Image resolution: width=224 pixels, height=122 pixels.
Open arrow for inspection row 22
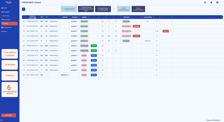pos(157,21)
